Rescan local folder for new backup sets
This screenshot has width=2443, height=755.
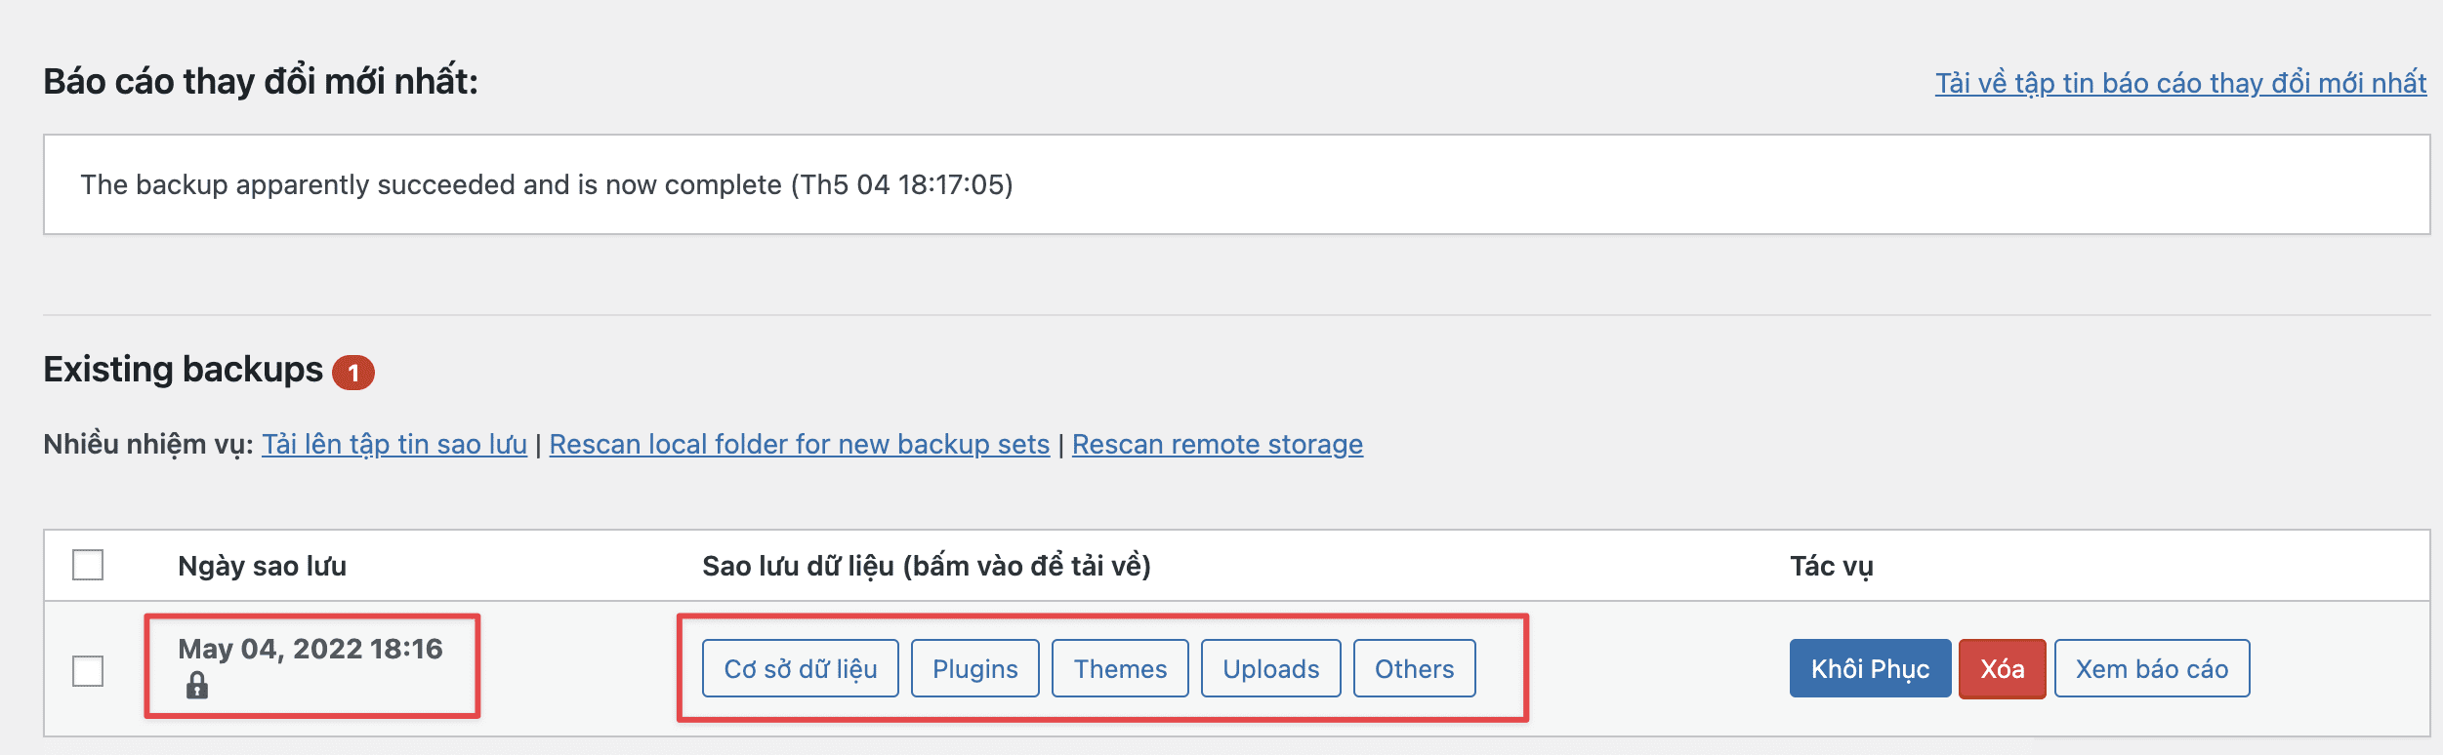(x=801, y=444)
